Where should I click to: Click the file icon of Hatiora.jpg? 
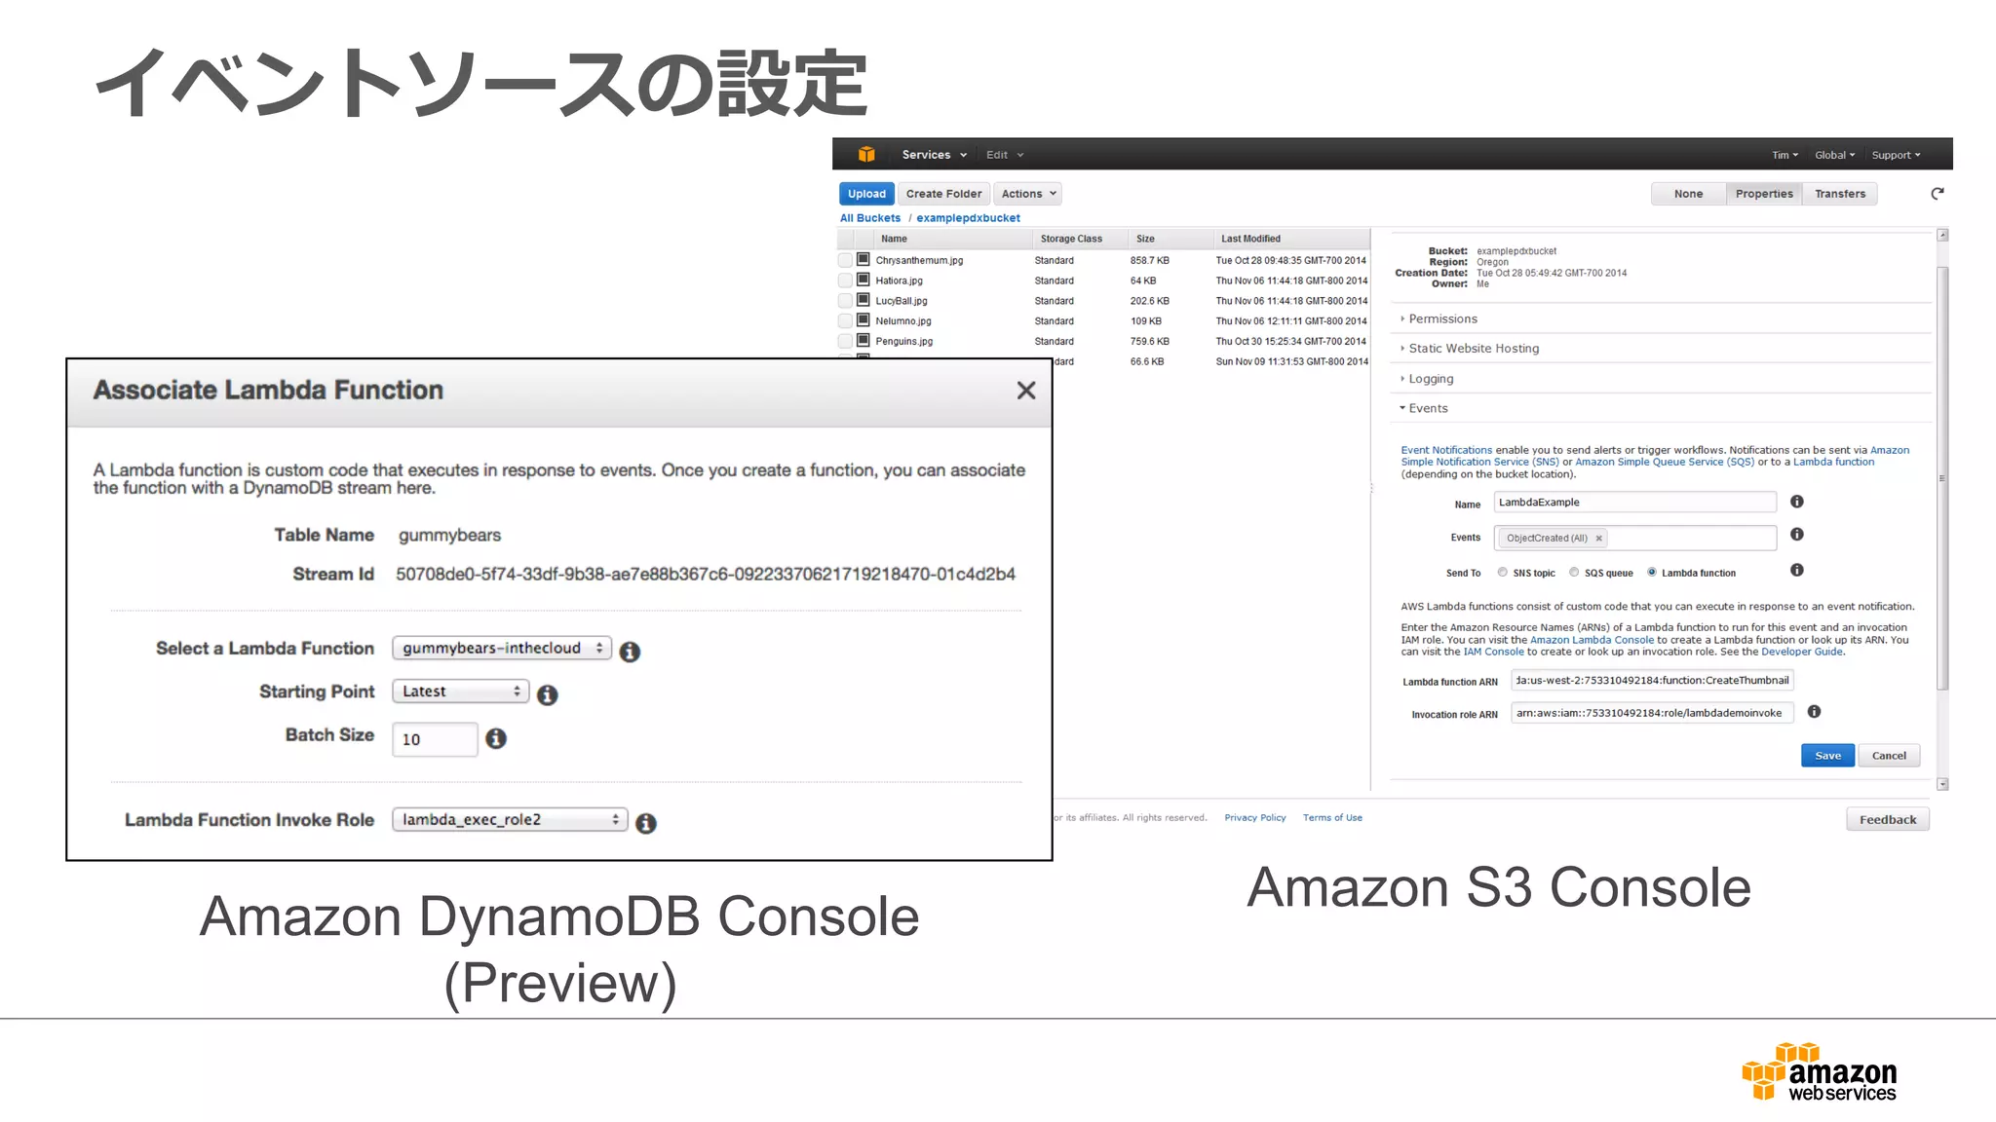coord(864,280)
